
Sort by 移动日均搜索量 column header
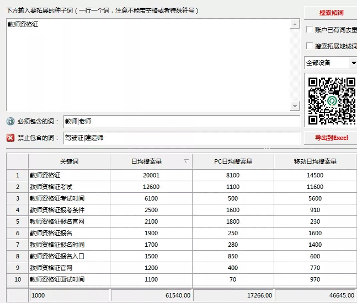tap(315, 161)
